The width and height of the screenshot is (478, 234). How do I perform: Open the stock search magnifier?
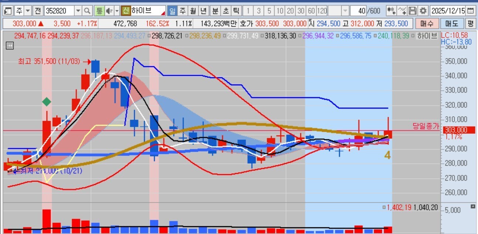(87, 11)
